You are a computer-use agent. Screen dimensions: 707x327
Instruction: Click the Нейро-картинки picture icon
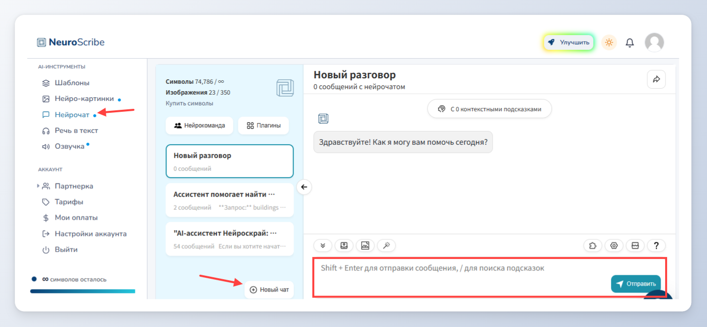pos(46,99)
